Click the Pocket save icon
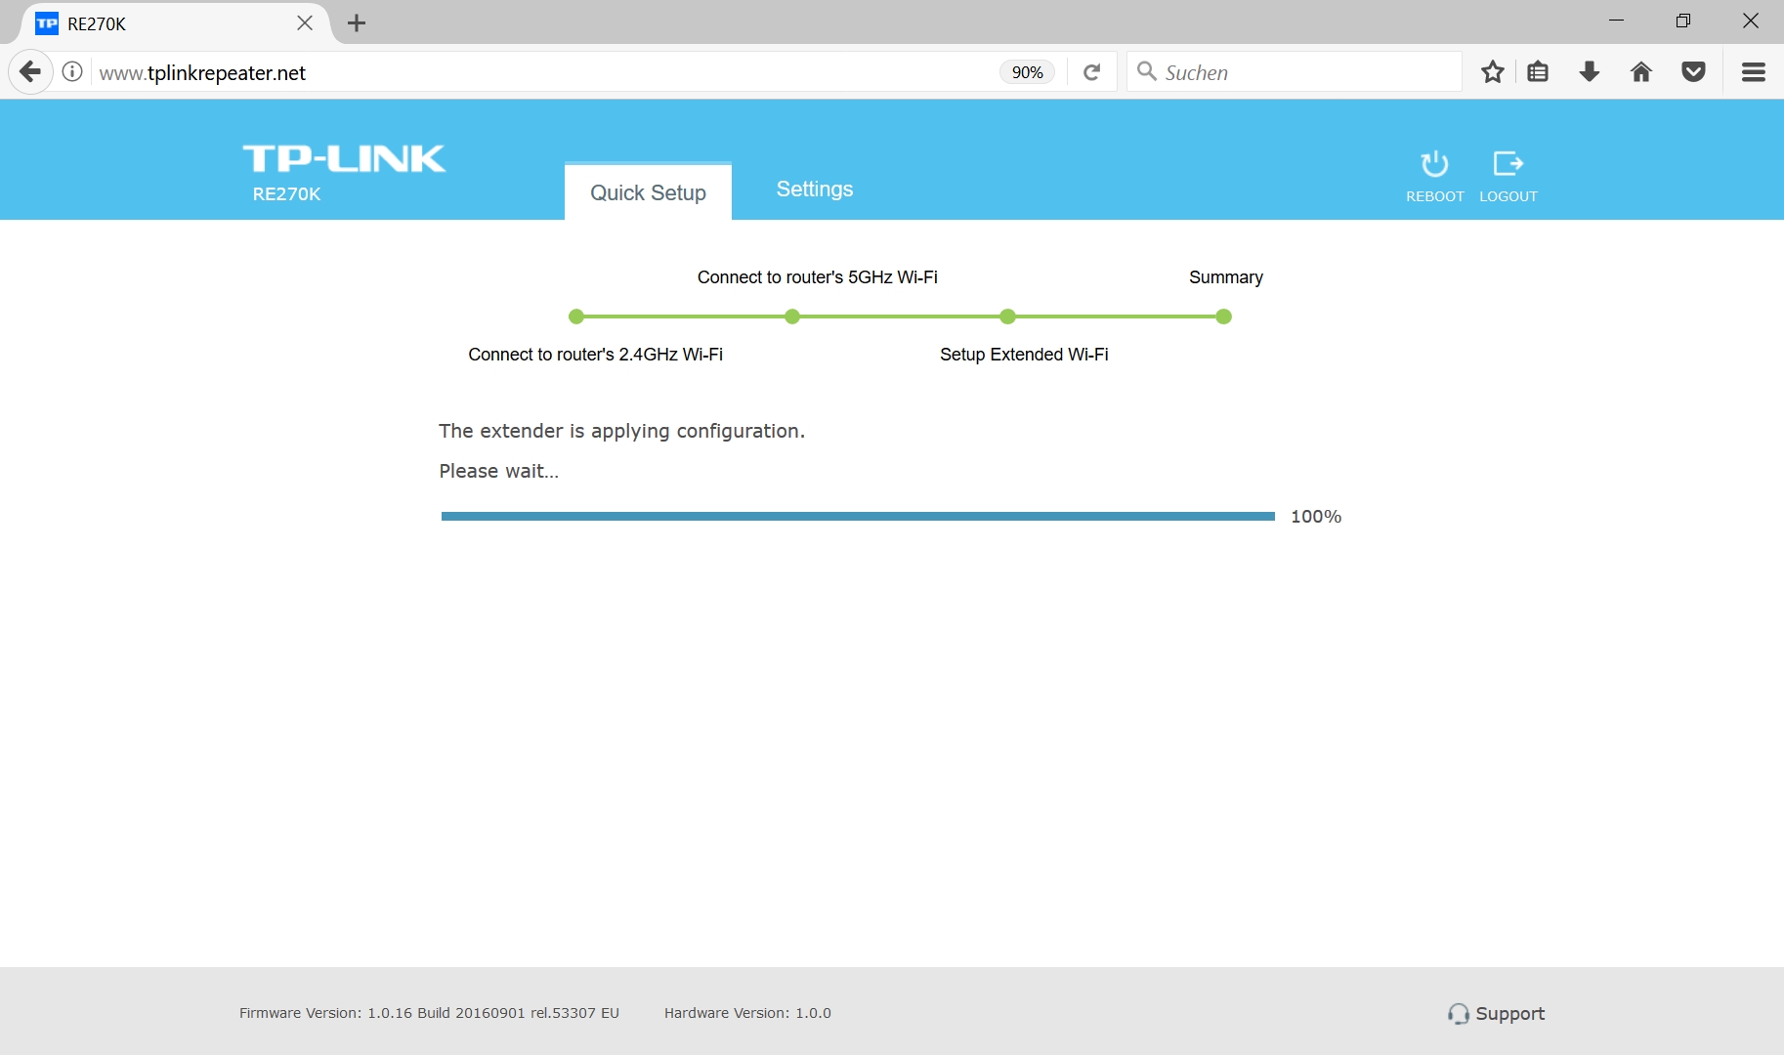Screen dimensions: 1784x1055 (1694, 72)
